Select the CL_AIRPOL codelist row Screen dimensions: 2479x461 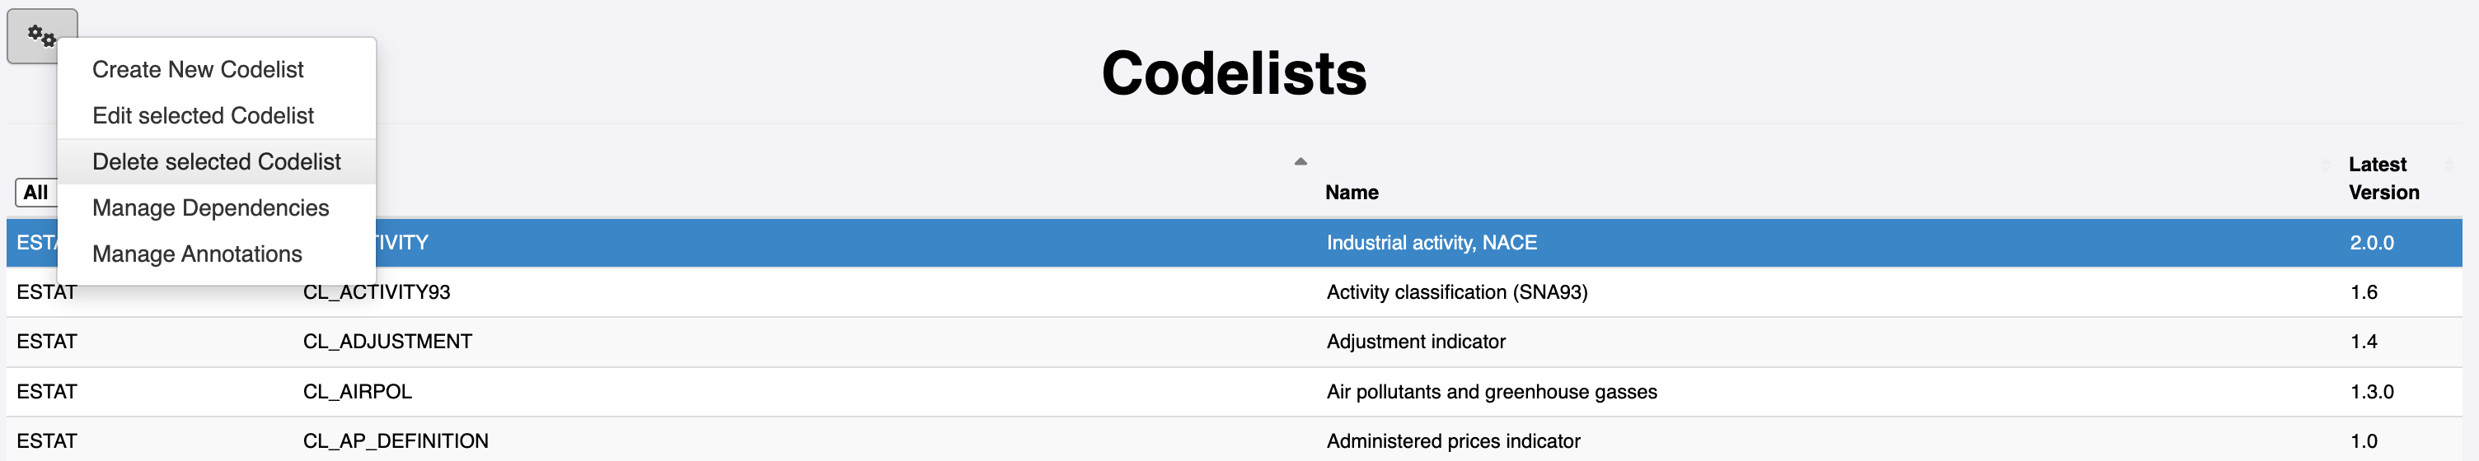(1234, 392)
